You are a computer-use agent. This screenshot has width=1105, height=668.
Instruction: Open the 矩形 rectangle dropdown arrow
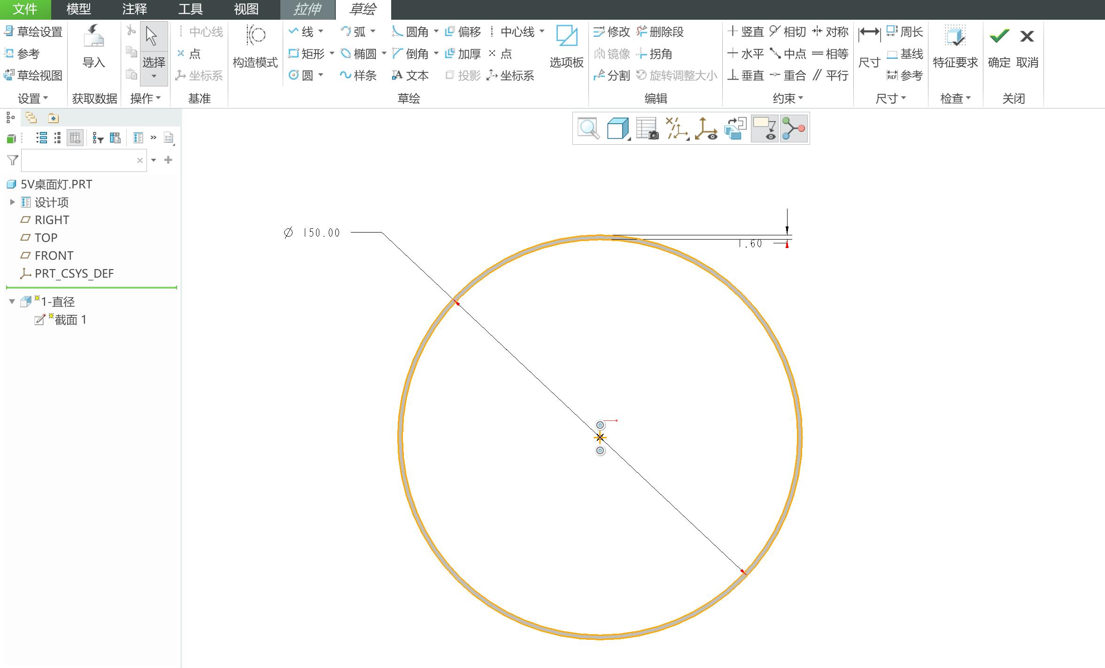click(x=332, y=54)
